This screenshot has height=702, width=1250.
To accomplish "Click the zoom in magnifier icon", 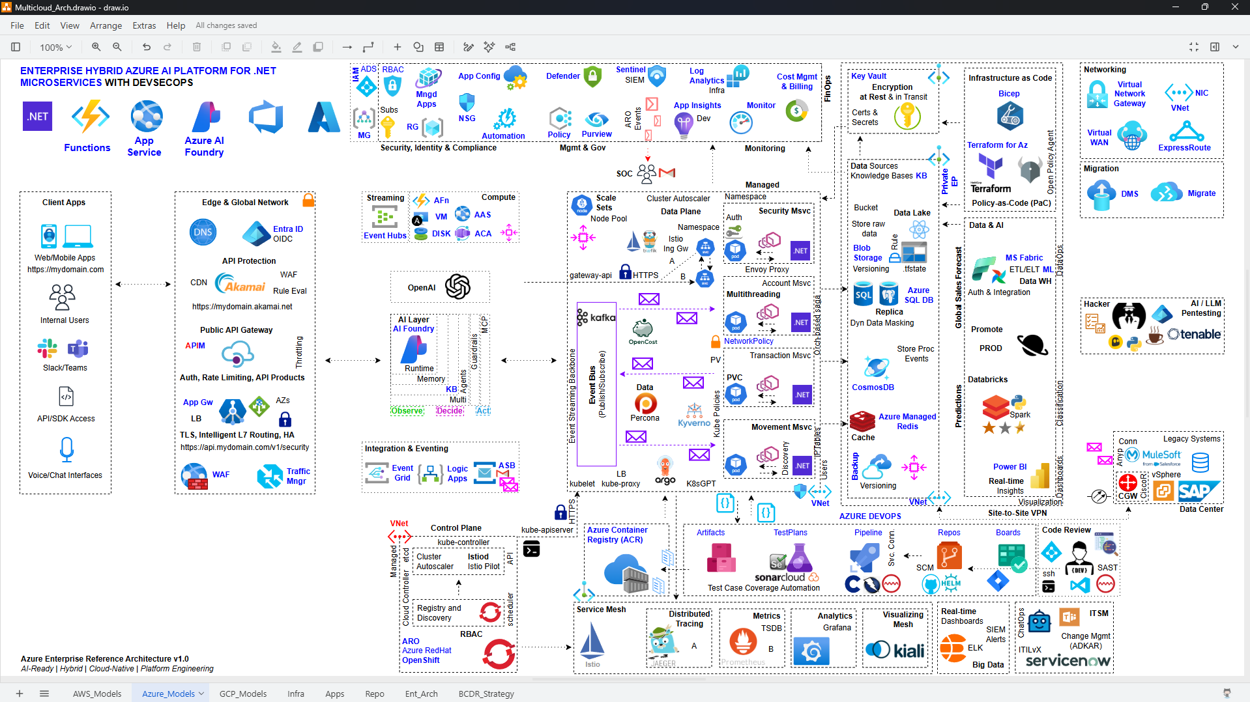I will pyautogui.click(x=96, y=47).
